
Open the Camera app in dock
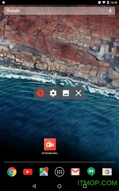(x=107, y=172)
